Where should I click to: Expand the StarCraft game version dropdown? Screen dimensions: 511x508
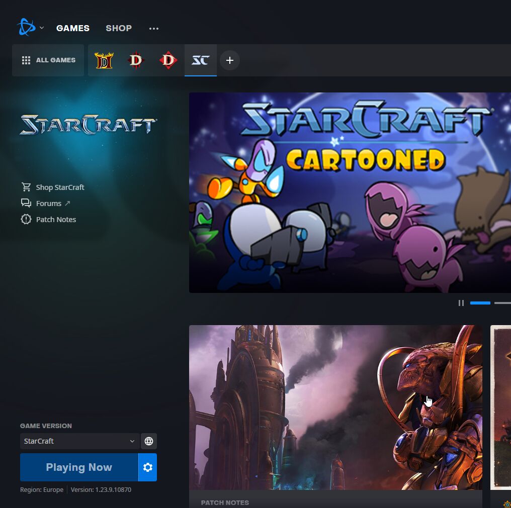coord(80,441)
